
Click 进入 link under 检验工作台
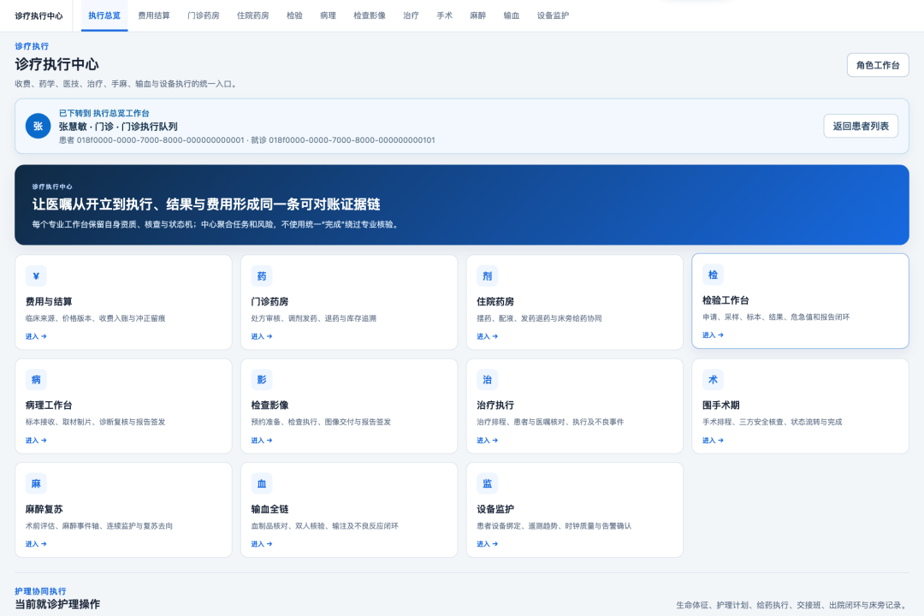tap(713, 335)
